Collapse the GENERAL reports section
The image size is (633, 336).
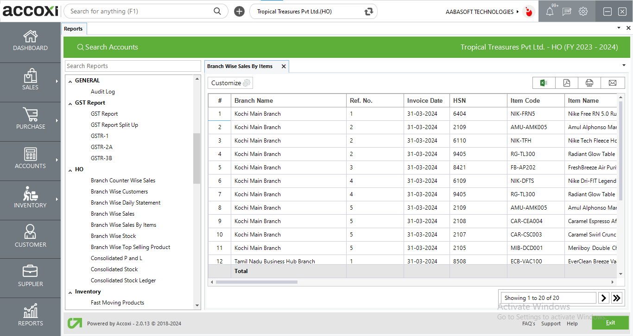(x=70, y=80)
